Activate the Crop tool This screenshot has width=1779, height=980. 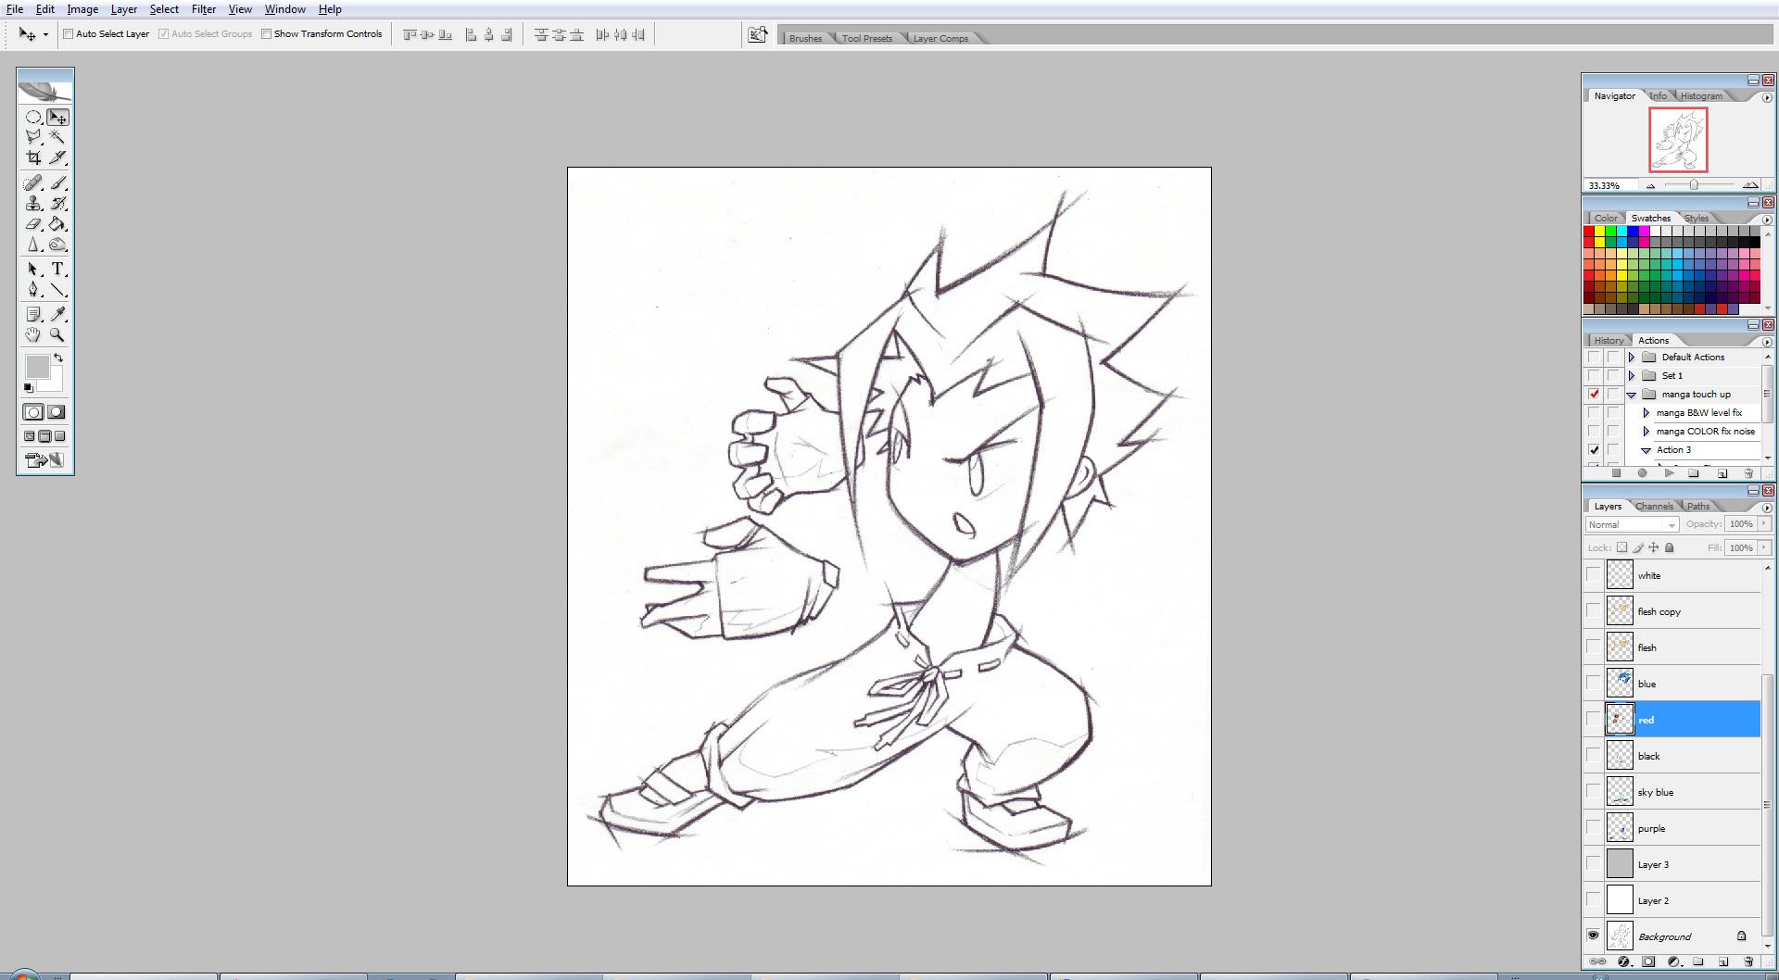point(33,157)
